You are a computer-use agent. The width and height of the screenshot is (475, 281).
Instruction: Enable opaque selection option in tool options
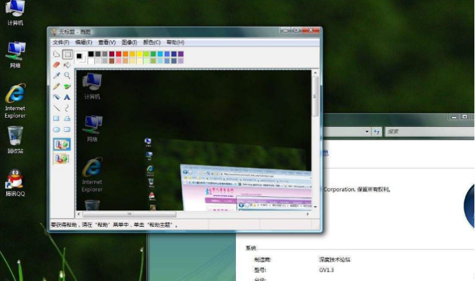(61, 145)
